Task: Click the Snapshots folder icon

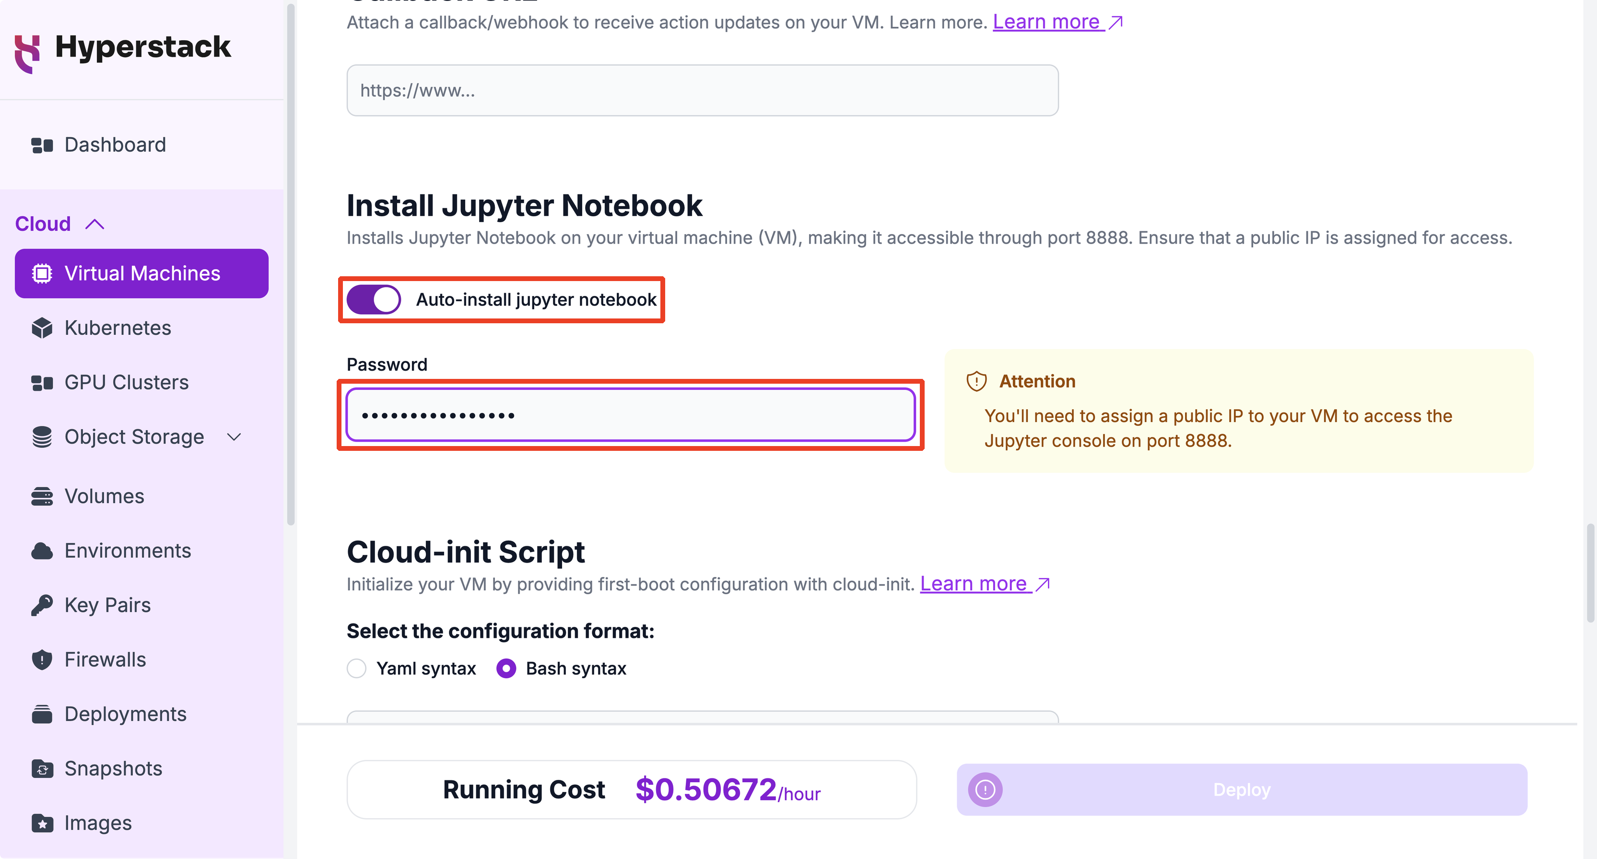Action: pyautogui.click(x=42, y=769)
